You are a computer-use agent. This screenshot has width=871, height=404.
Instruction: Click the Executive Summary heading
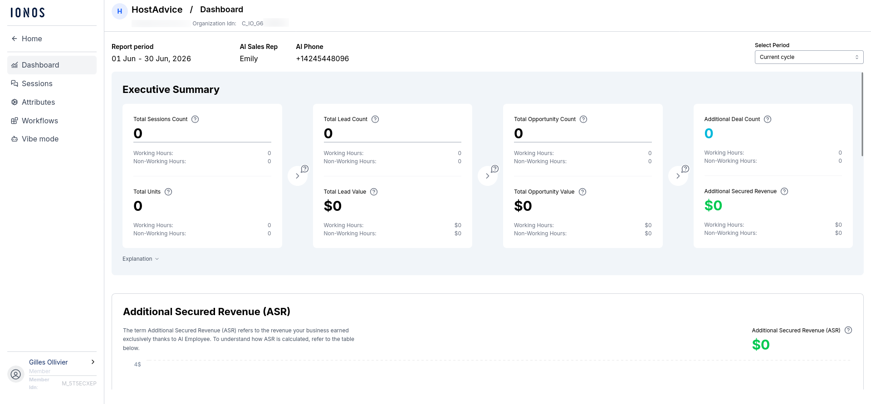coord(171,89)
